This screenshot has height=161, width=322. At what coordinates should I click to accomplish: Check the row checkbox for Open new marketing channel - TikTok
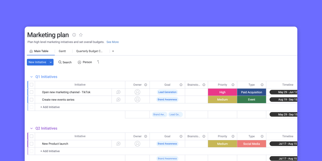31,92
